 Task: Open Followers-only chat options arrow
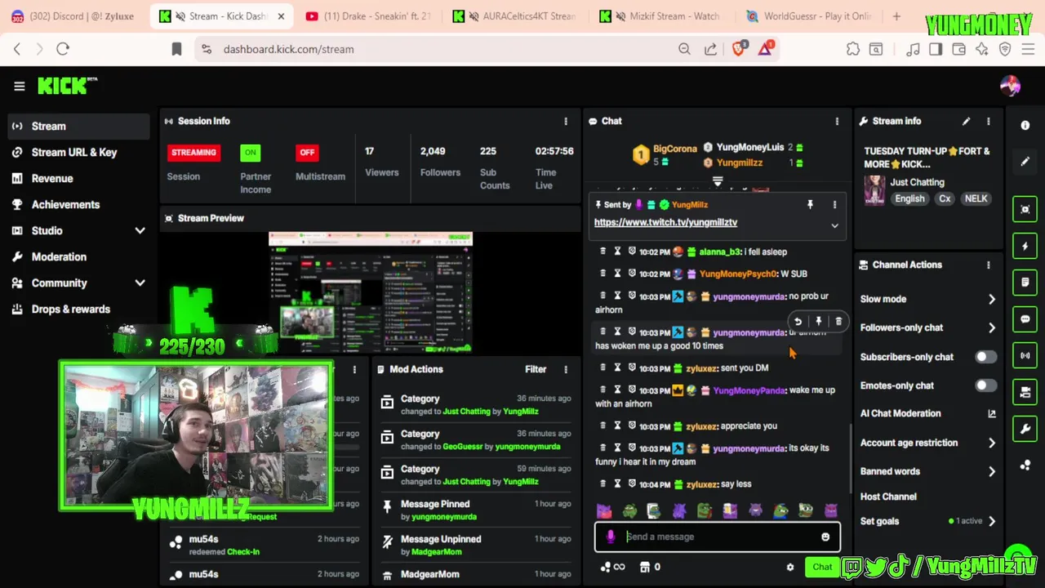tap(992, 327)
